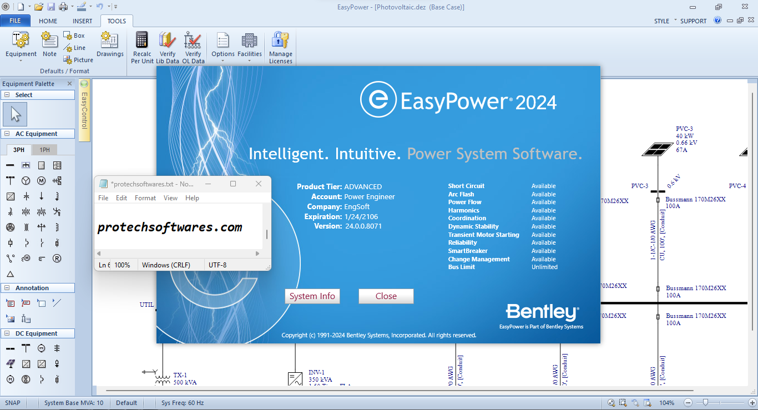758x410 pixels.
Task: Click the Picture format option
Action: 78,60
